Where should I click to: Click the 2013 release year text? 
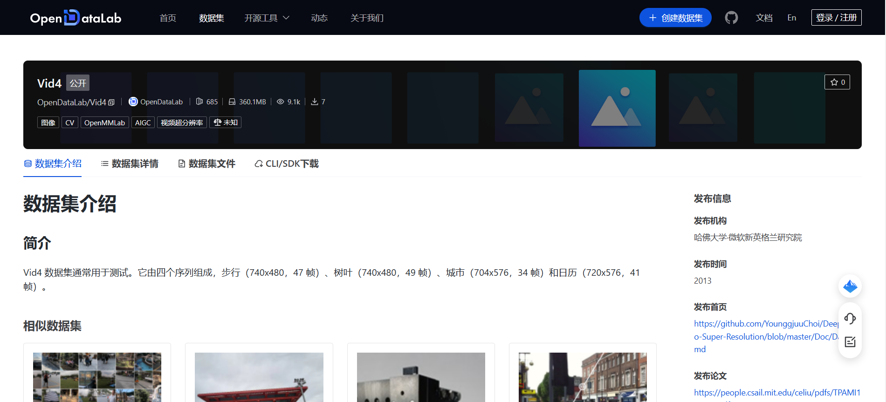pos(702,281)
